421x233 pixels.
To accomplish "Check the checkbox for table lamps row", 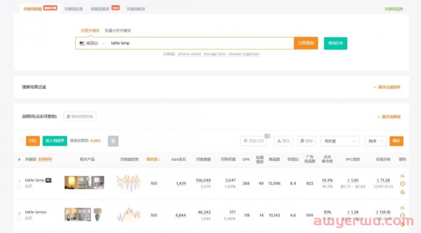I will [19, 218].
